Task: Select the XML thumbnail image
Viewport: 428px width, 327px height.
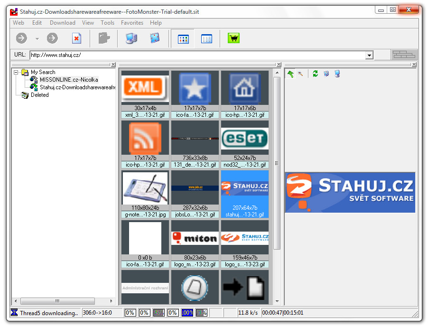Action: click(x=145, y=88)
